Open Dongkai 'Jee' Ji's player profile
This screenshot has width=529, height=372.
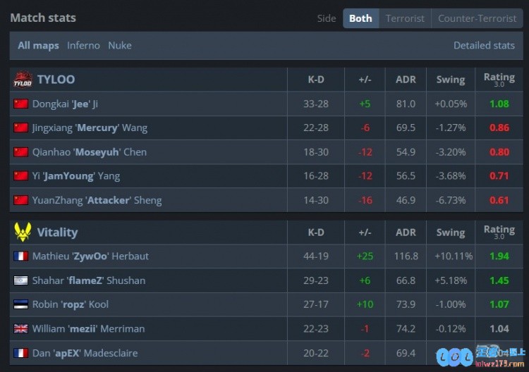(65, 104)
